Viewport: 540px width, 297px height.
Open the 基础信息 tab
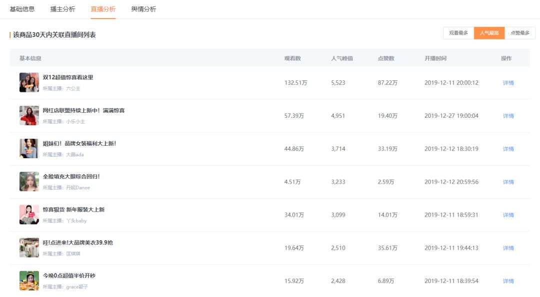click(x=22, y=9)
